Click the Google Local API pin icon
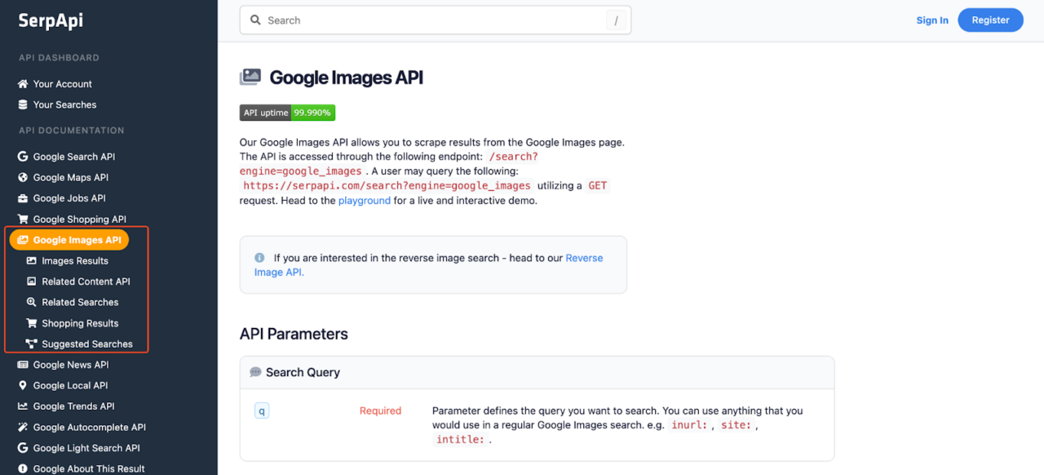1044x475 pixels. coord(23,386)
